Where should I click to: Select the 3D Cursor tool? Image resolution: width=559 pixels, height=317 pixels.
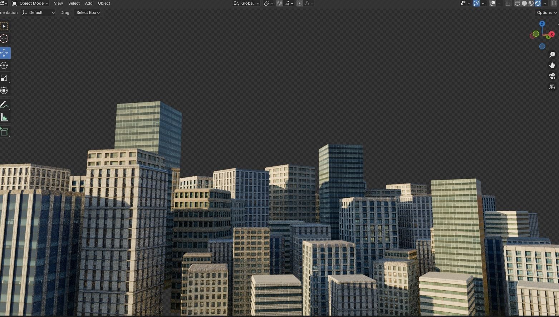pos(4,39)
